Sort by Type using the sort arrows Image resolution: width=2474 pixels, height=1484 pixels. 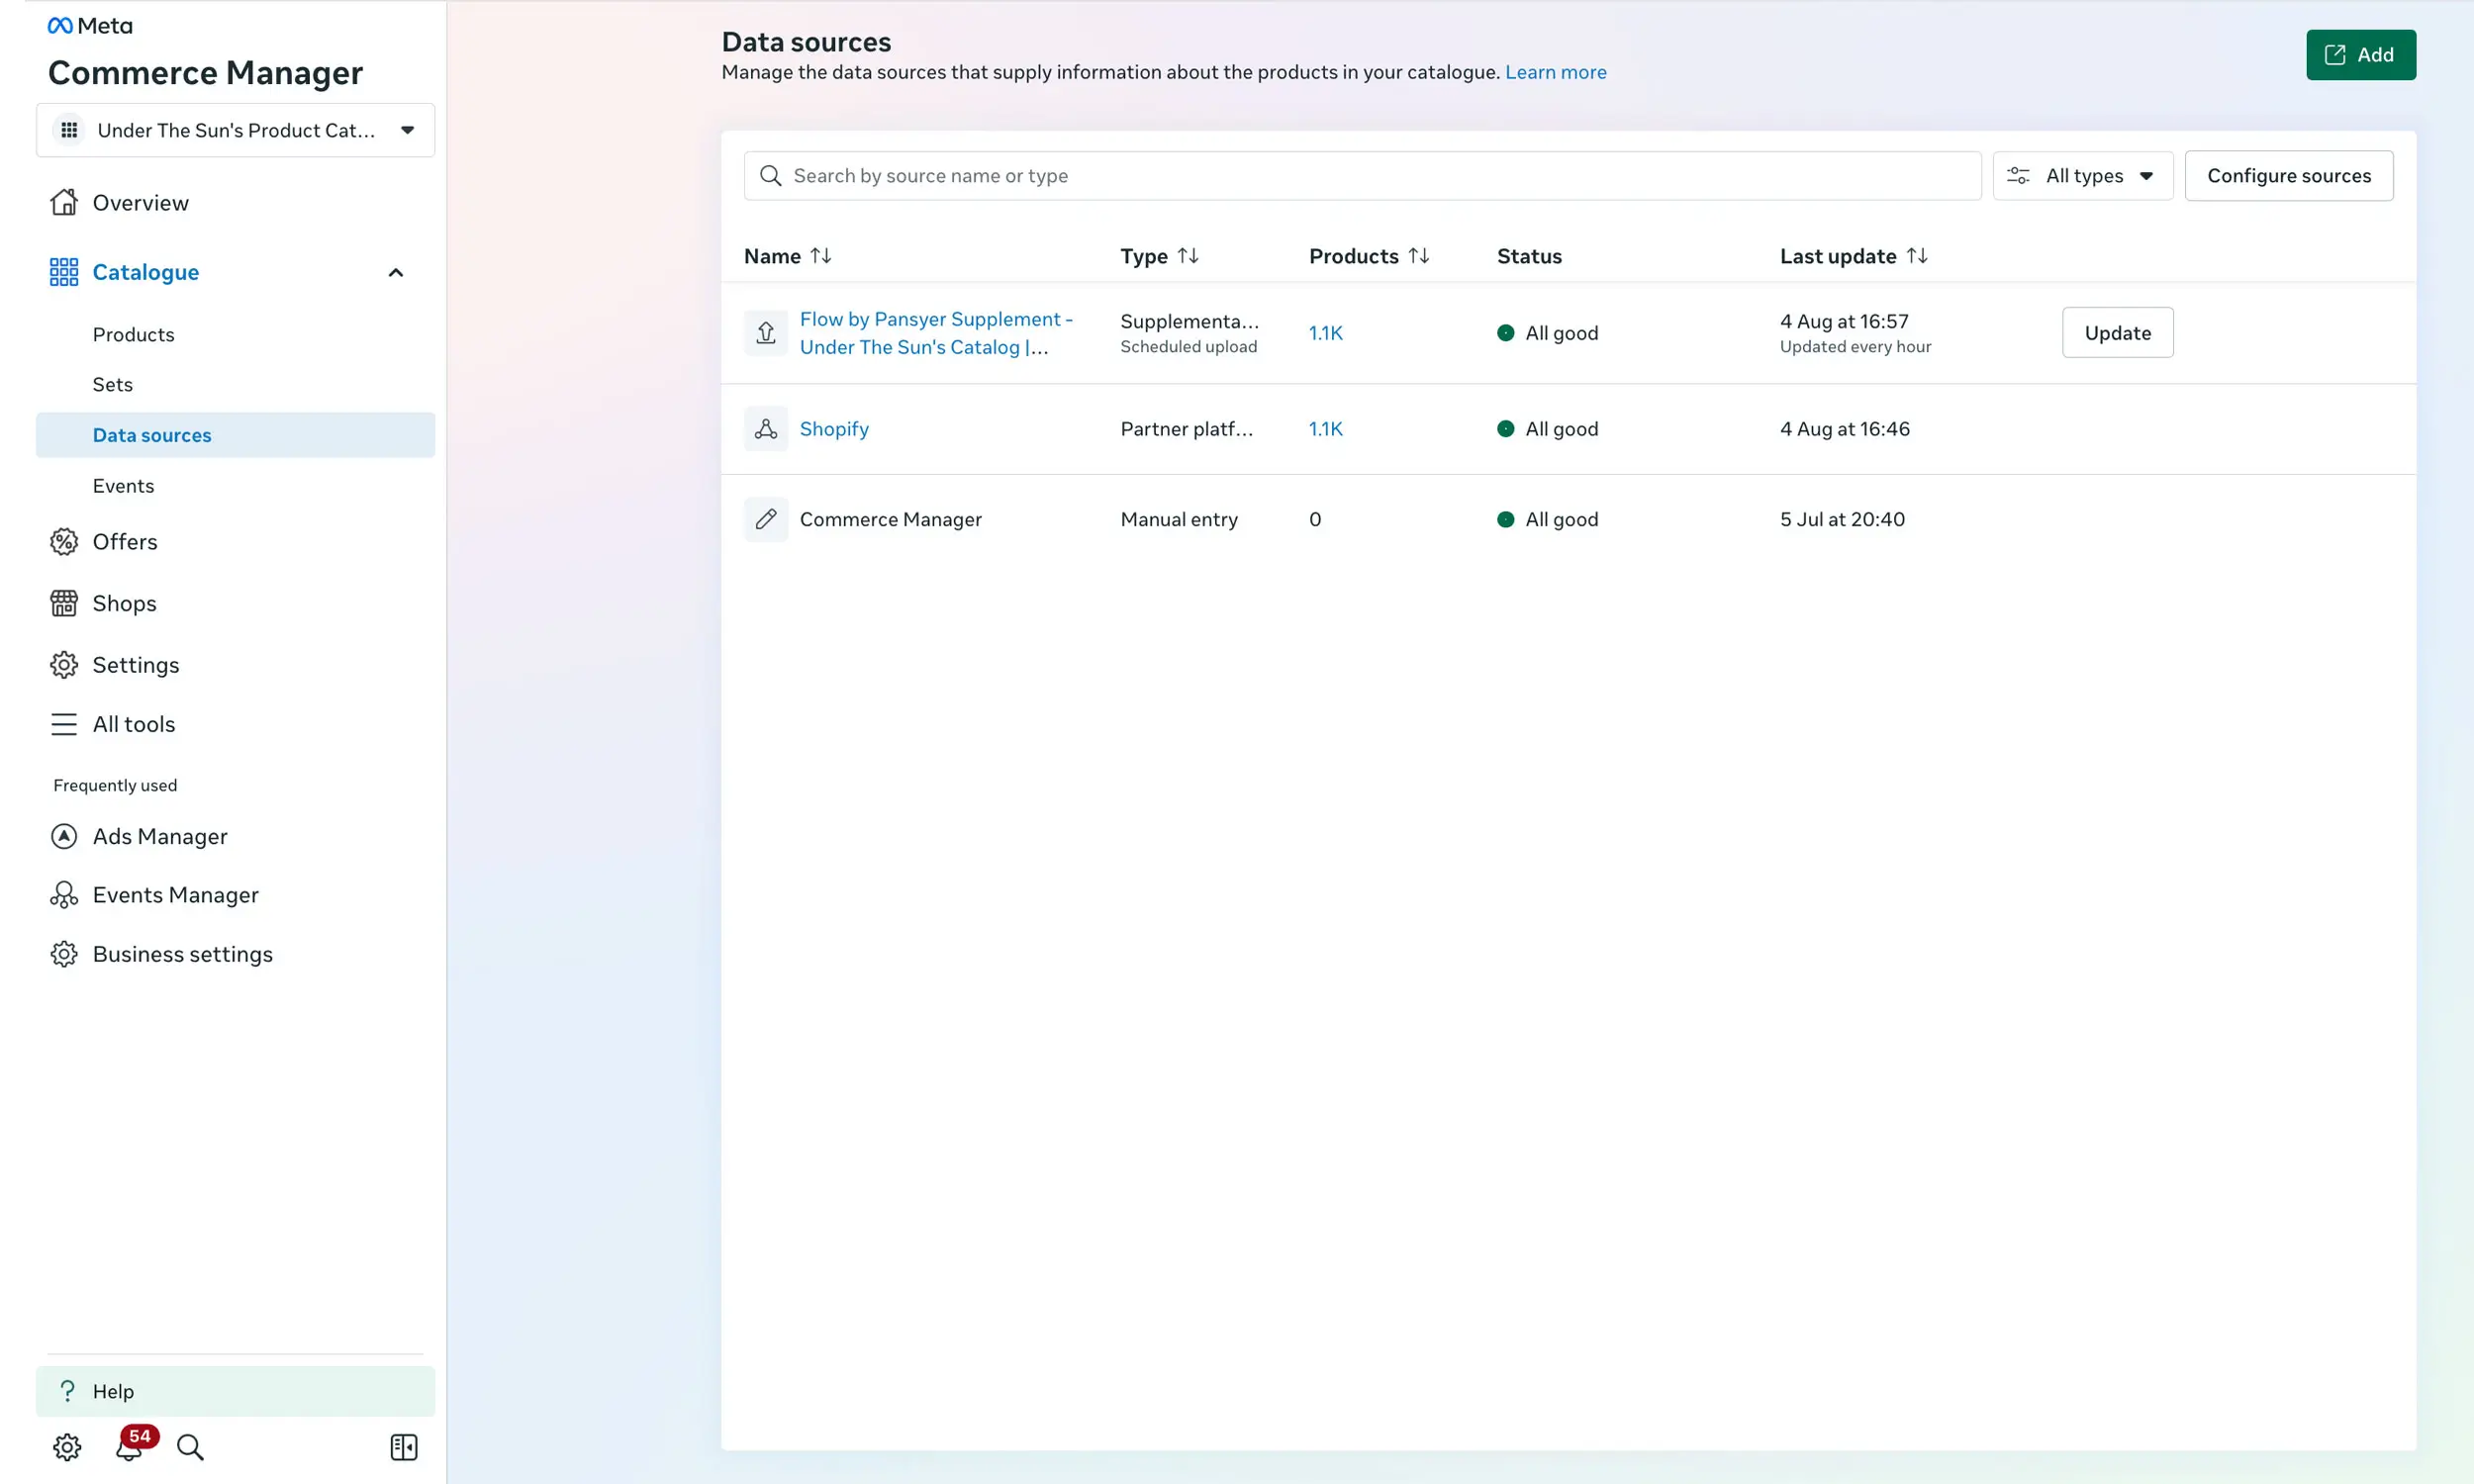pos(1188,256)
